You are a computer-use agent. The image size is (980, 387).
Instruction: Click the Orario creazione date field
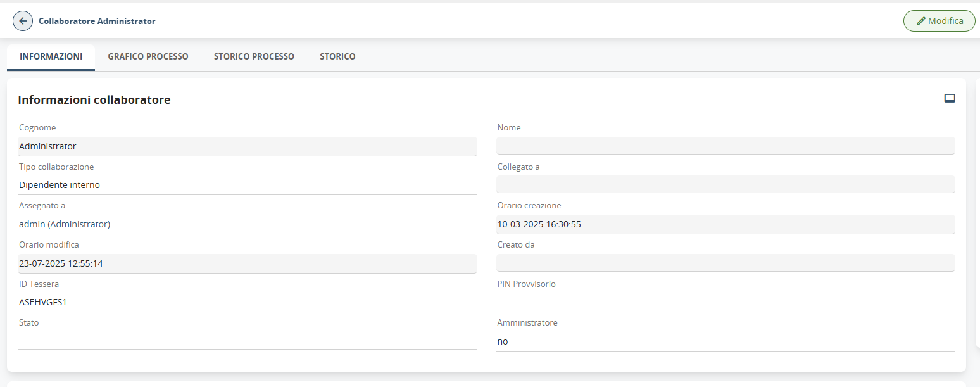click(x=725, y=224)
